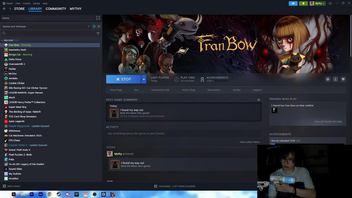Go back with the left arrow
The image size is (352, 198).
point(4,9)
